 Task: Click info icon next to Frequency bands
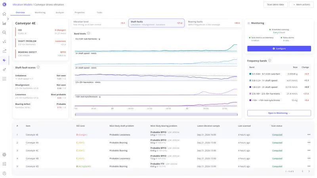tap(269, 61)
